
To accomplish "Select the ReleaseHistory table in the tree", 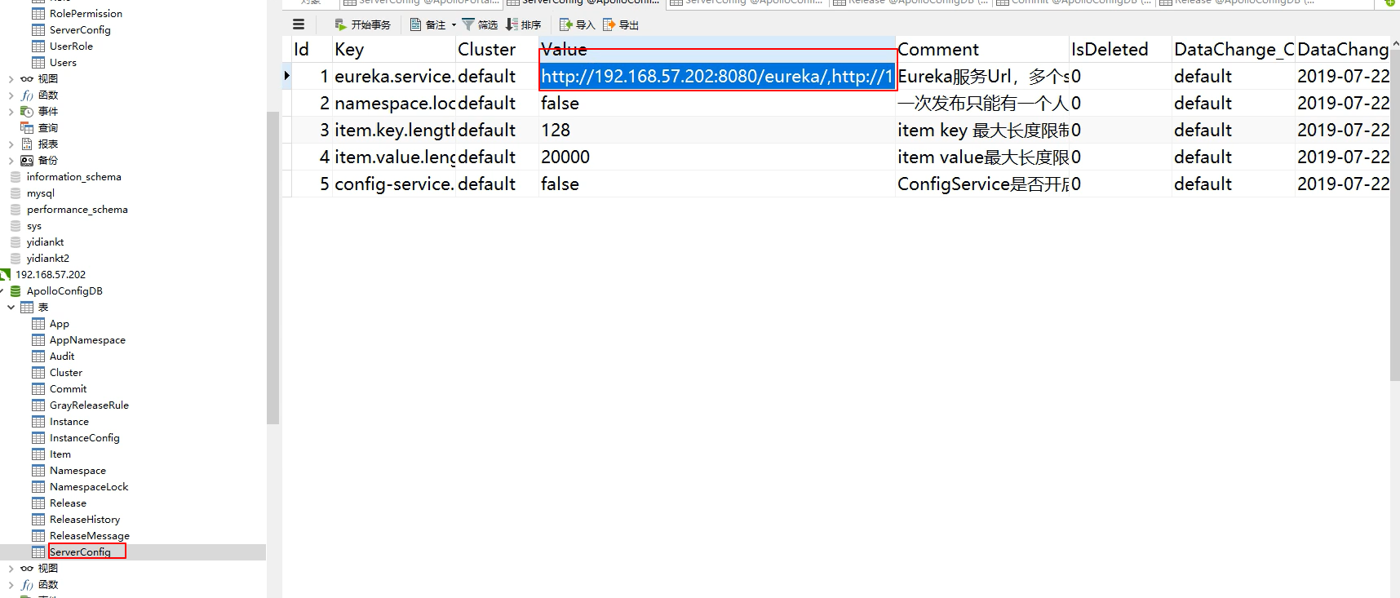I will click(85, 519).
